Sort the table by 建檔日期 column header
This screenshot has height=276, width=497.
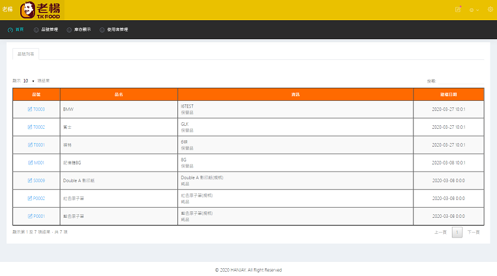point(448,94)
